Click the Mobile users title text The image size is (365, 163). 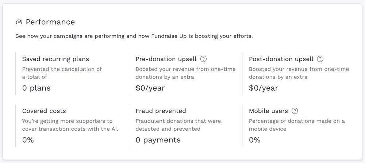(268, 111)
